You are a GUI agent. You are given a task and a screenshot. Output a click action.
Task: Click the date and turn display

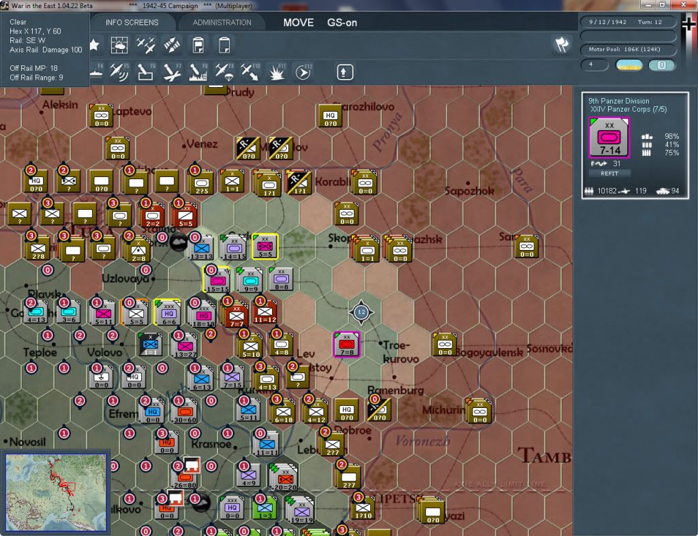click(627, 22)
